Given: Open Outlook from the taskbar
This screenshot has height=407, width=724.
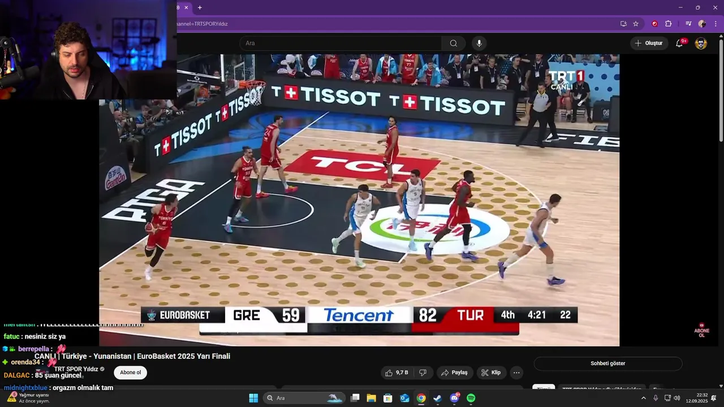Looking at the screenshot, I should tap(404, 398).
